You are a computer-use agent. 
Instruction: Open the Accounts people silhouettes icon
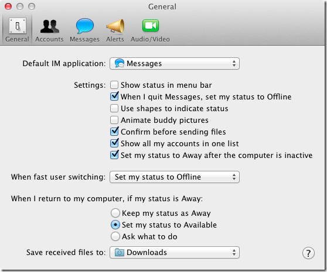[49, 26]
